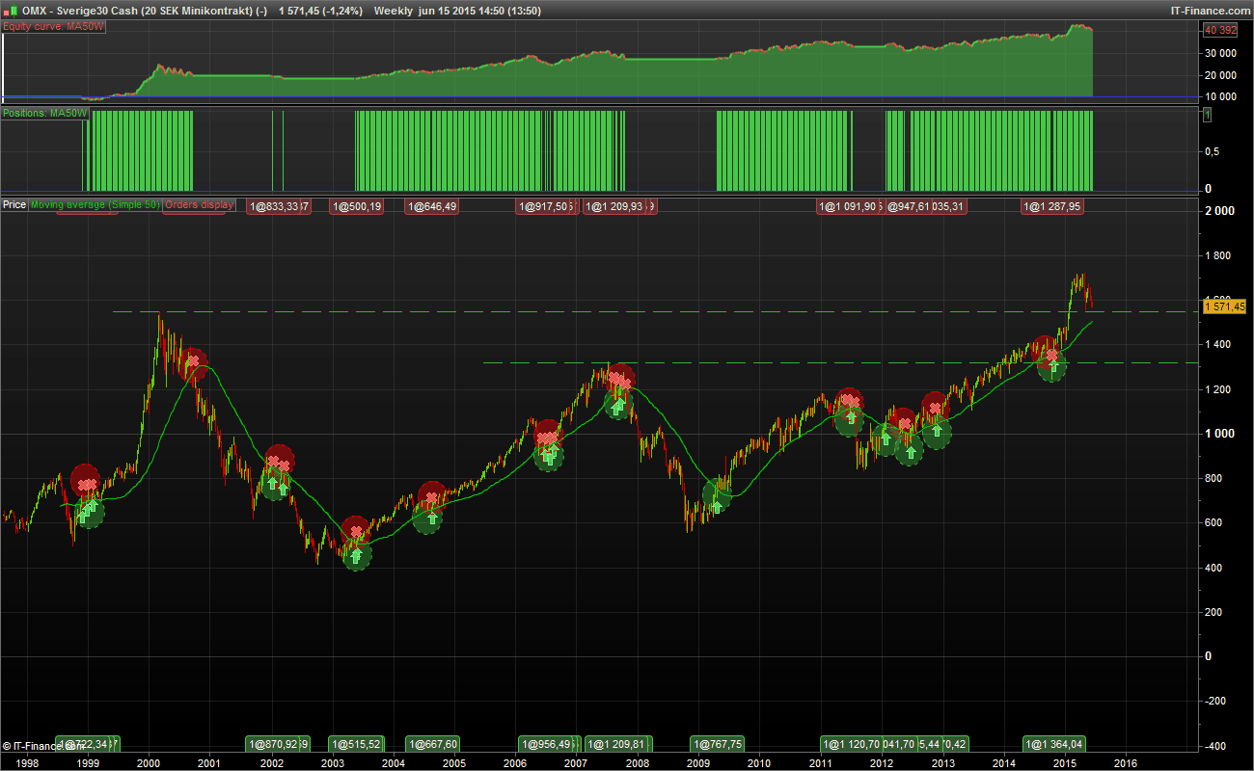Select the Price label on main chart

point(14,204)
